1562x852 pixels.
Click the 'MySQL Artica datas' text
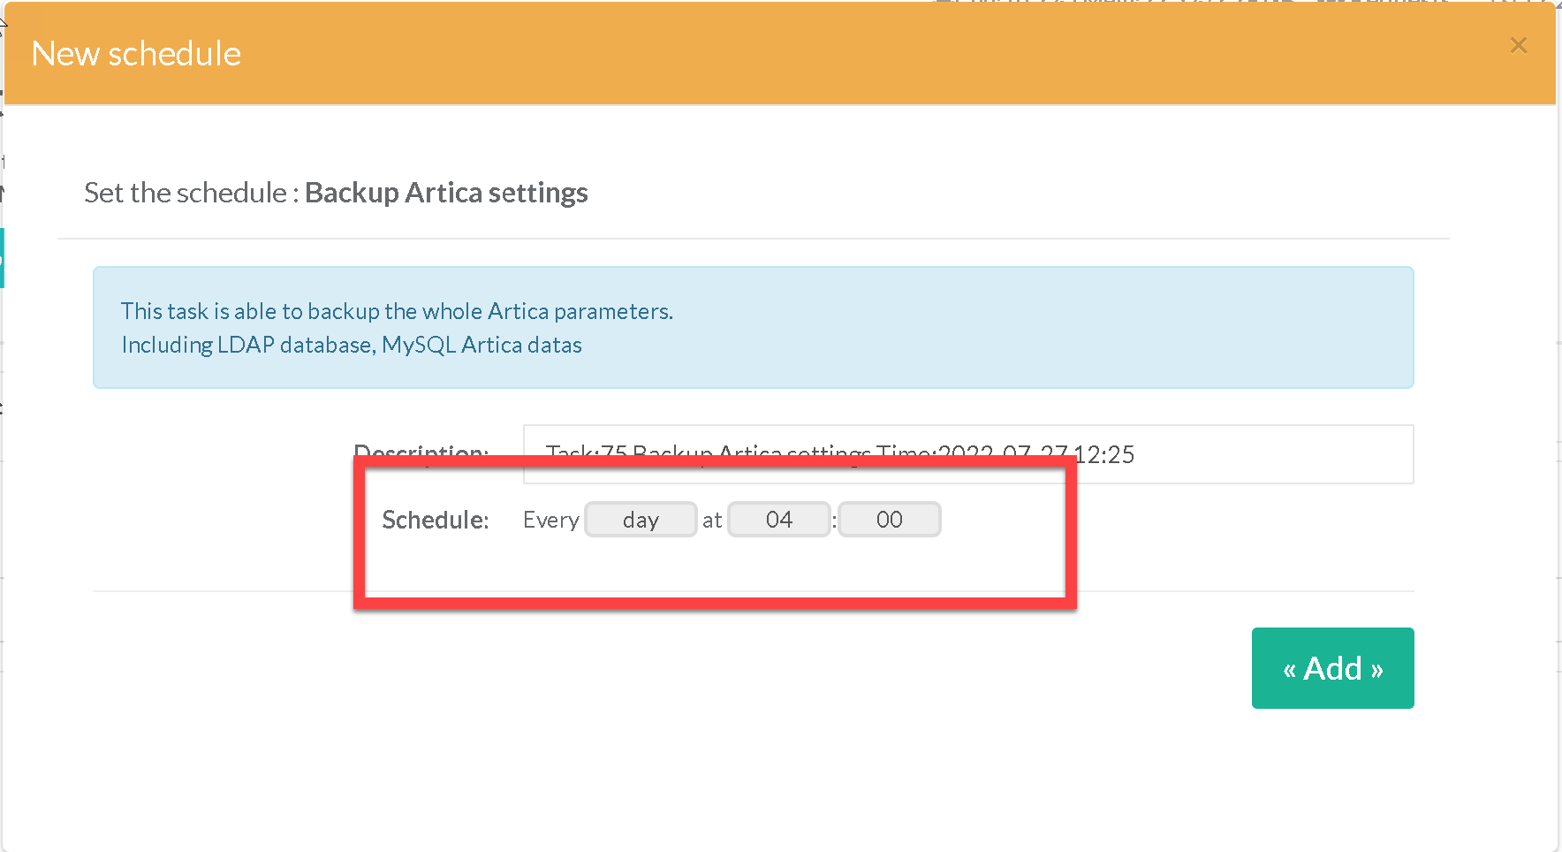481,345
